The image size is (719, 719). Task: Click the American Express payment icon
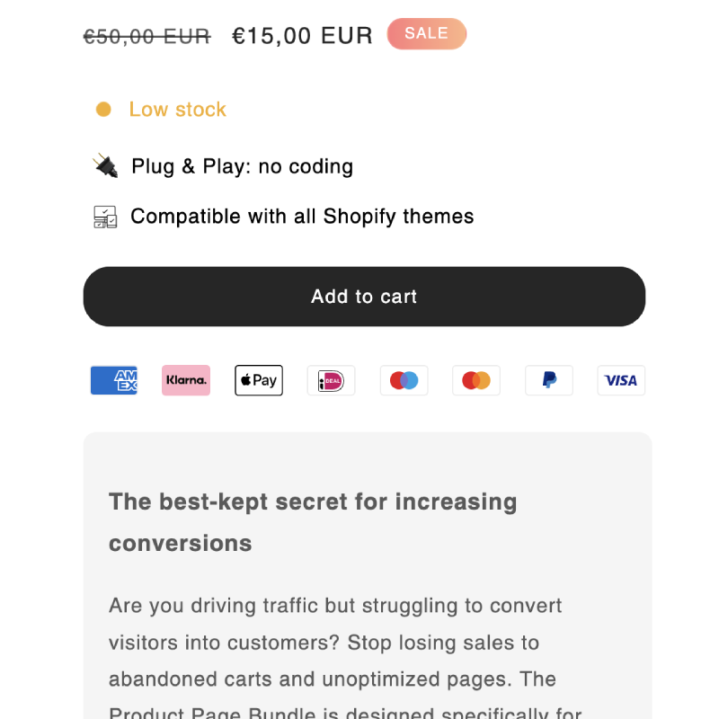click(x=114, y=380)
